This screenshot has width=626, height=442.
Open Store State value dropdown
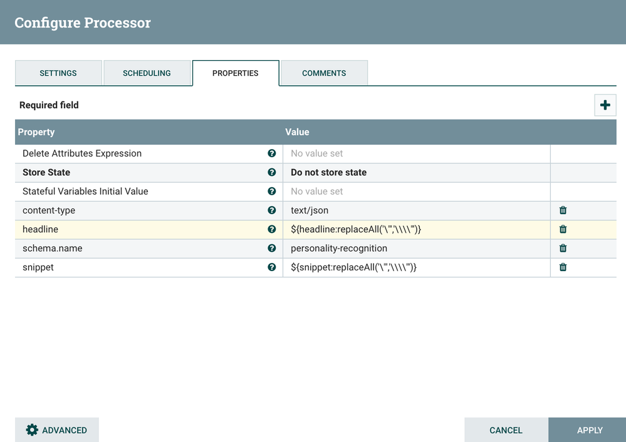tap(416, 172)
